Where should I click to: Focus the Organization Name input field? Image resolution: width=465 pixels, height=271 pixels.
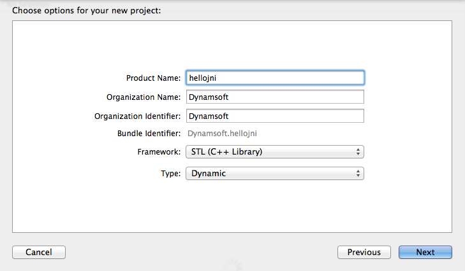click(x=274, y=97)
